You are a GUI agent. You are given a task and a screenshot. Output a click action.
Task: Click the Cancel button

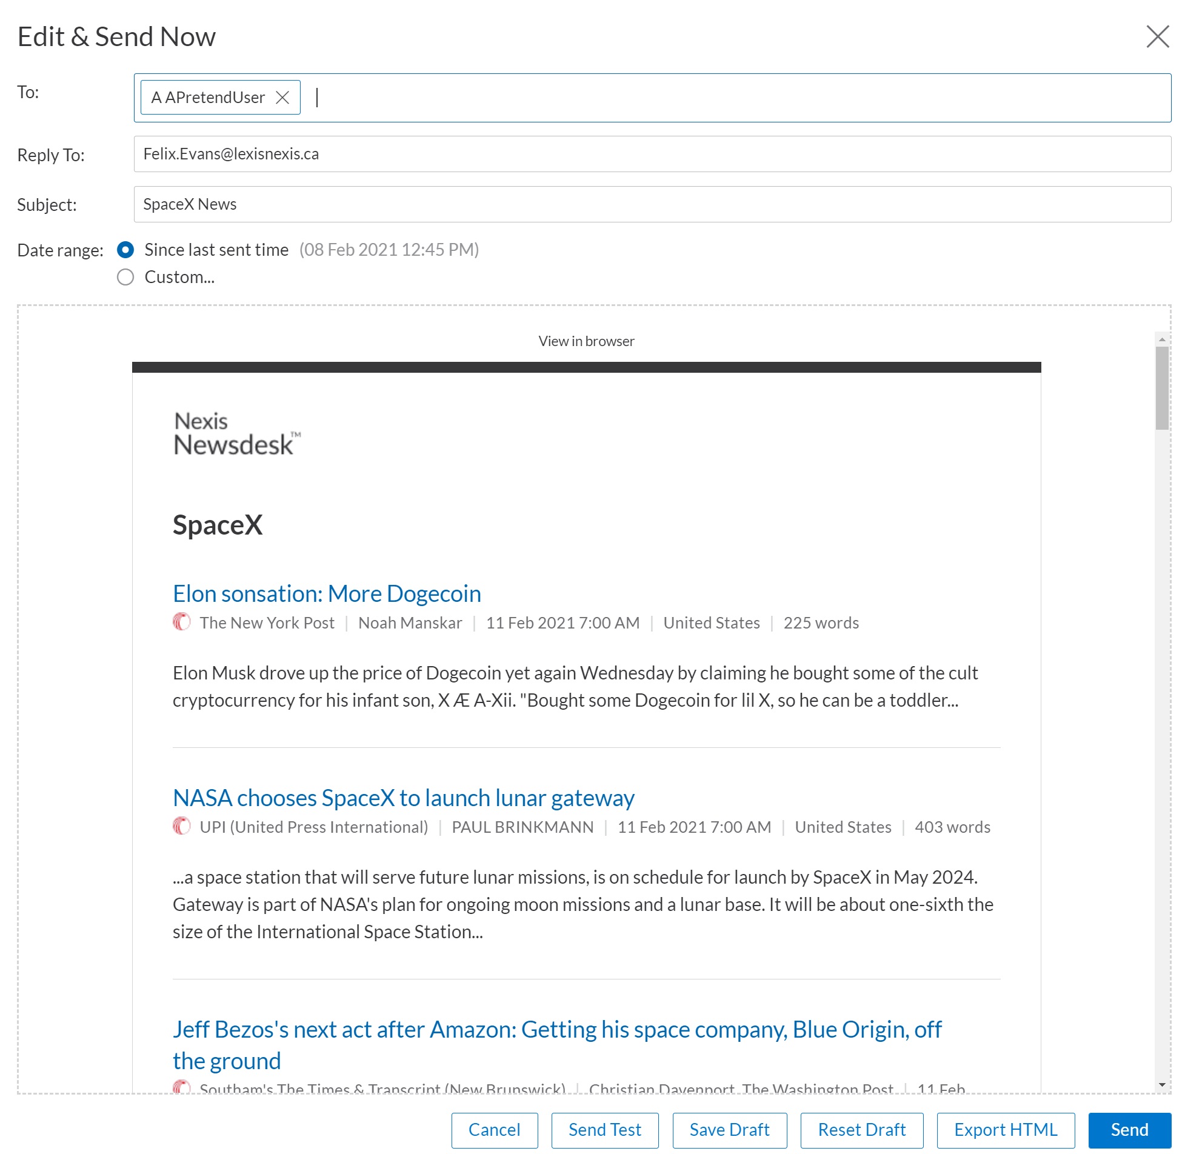coord(495,1130)
